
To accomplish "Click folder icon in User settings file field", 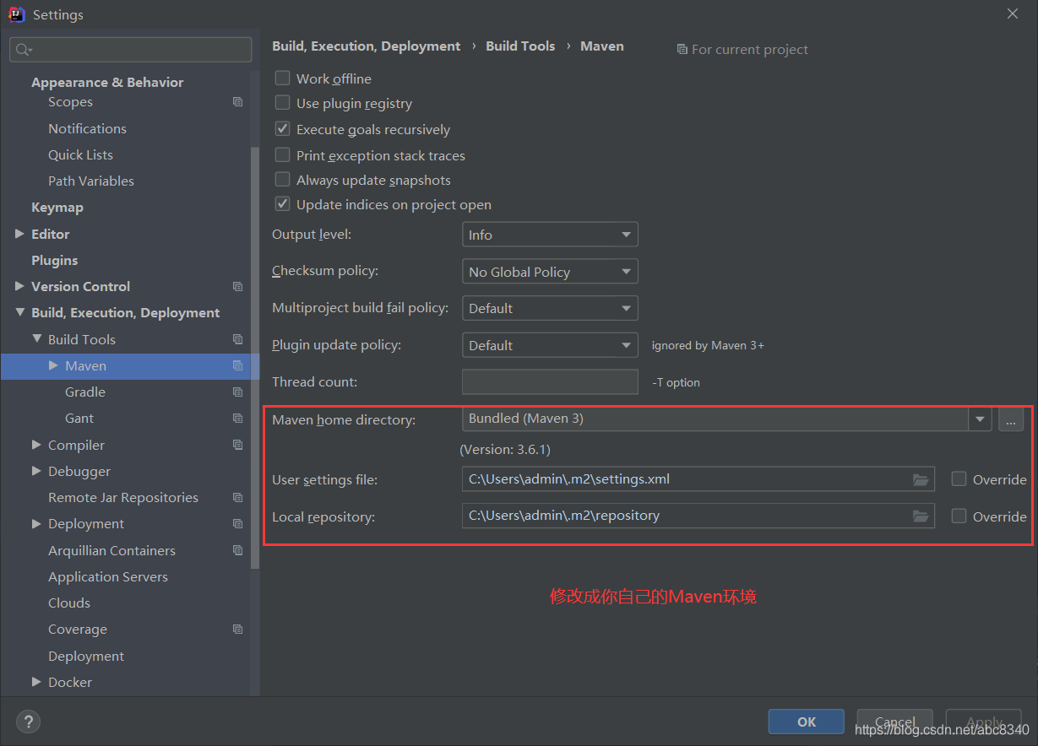I will click(x=921, y=479).
